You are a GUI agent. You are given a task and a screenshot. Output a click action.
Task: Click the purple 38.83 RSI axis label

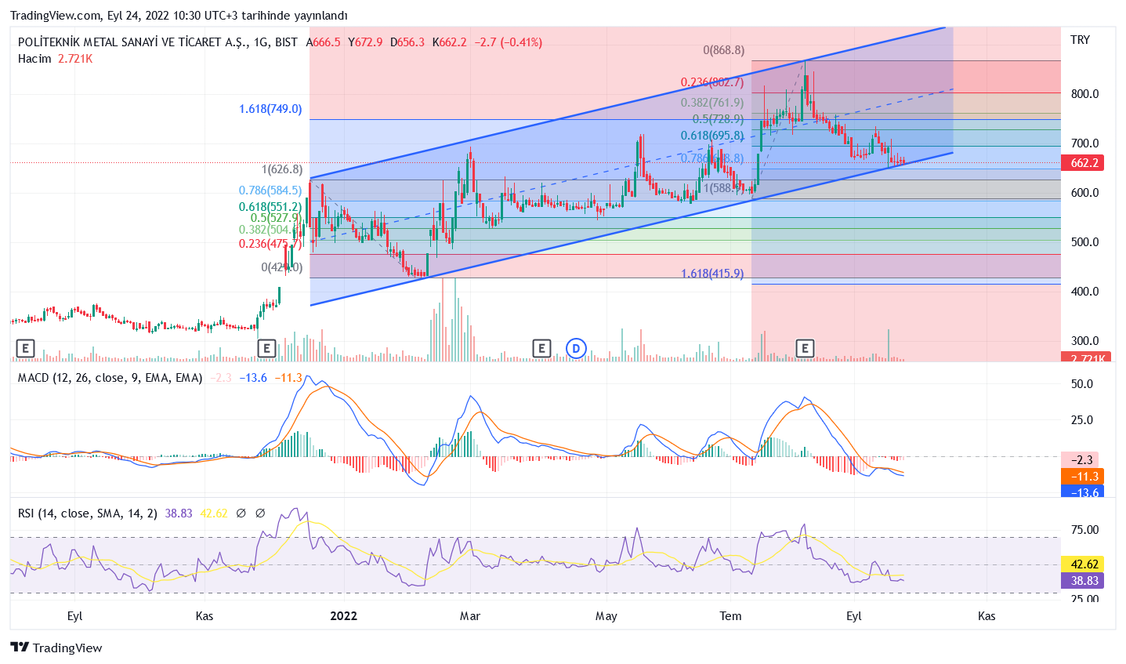pyautogui.click(x=1082, y=581)
